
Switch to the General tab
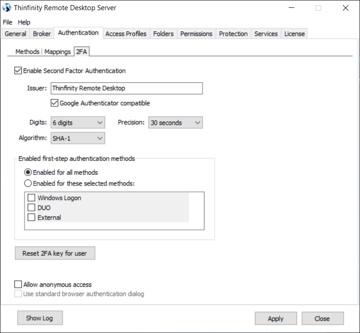(x=15, y=34)
